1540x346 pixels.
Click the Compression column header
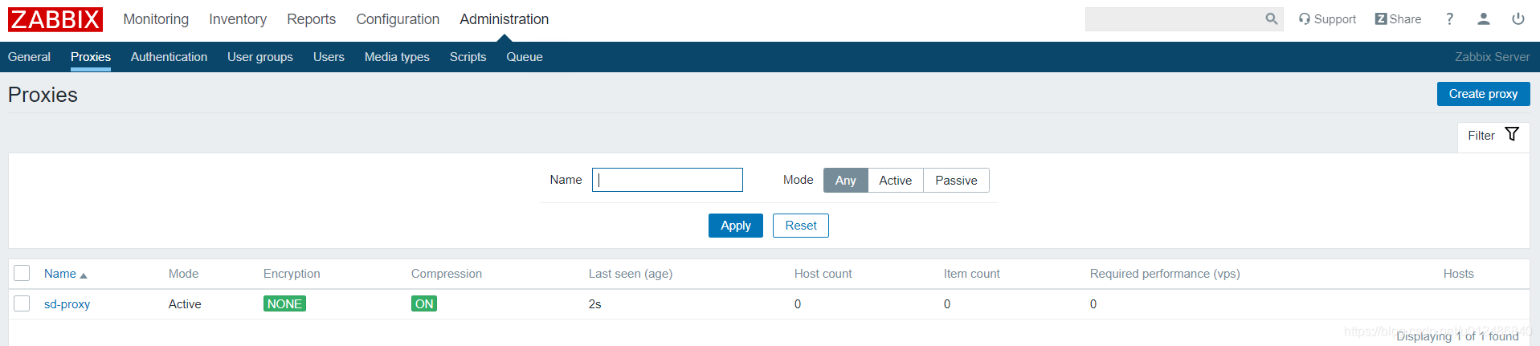tap(447, 274)
